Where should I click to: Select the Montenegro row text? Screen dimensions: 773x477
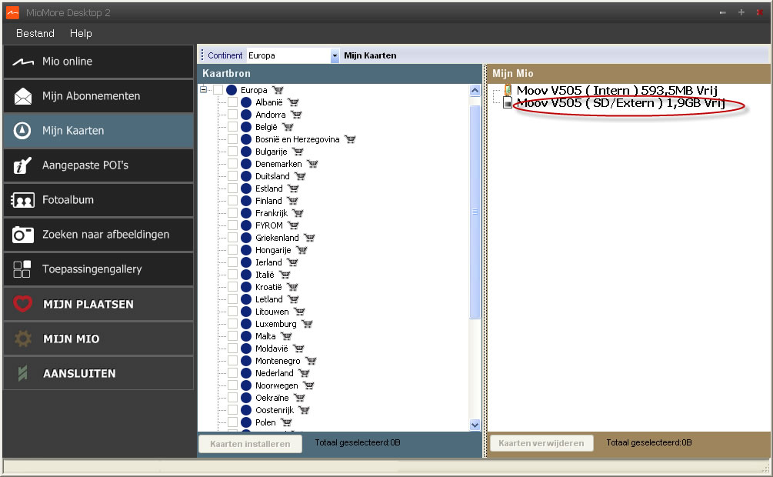coord(278,361)
